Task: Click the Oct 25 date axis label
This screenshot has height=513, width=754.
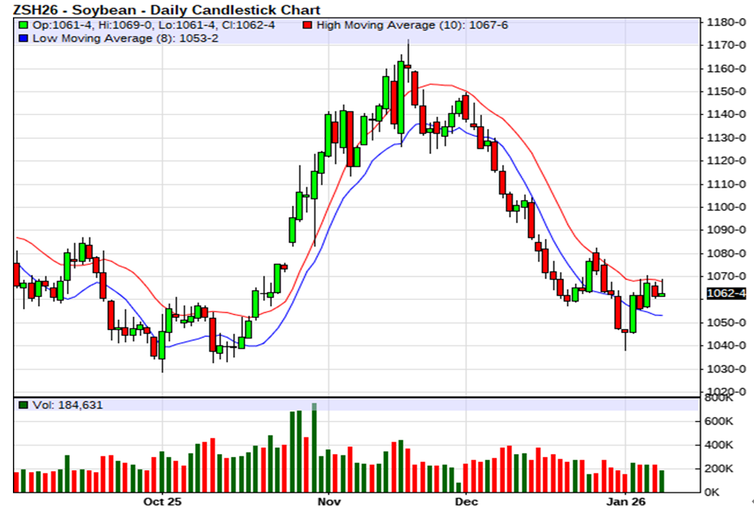Action: tap(163, 501)
